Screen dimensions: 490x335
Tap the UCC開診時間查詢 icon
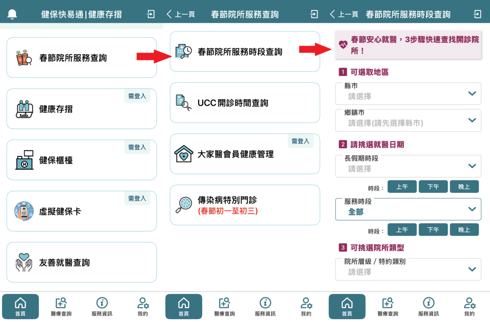click(183, 103)
